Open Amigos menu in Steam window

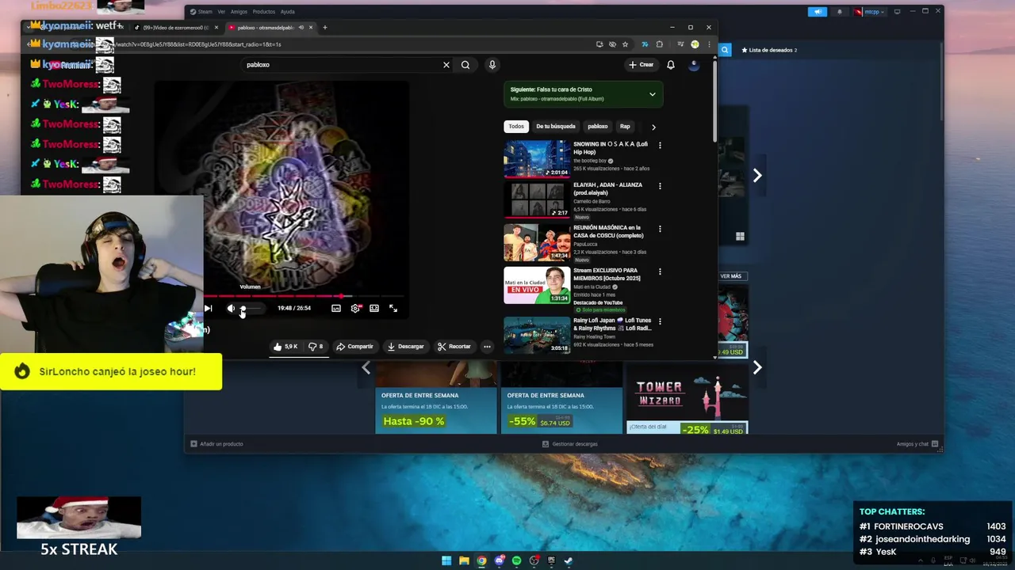tap(239, 12)
